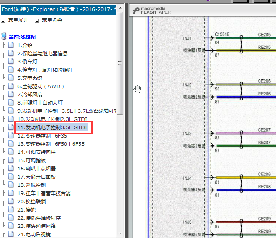
Task: Open 17.天窗开启面板
Action: click(x=37, y=177)
